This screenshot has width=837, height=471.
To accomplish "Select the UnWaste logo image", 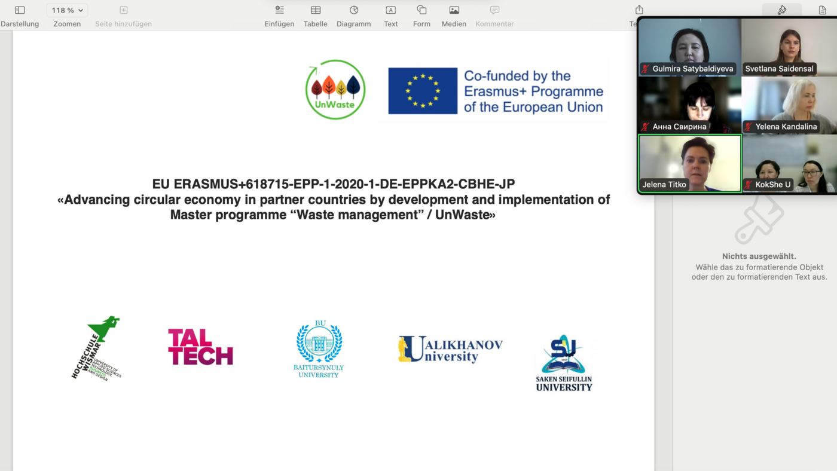I will [x=335, y=90].
